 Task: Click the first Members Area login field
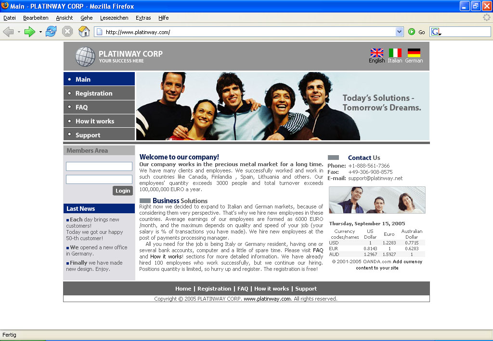99,166
